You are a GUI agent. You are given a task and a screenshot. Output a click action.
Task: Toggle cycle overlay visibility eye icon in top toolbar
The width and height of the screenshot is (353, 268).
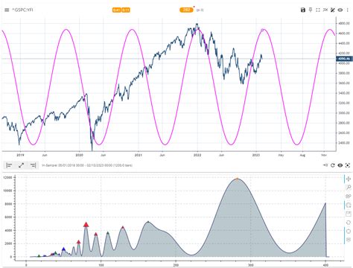click(340, 10)
